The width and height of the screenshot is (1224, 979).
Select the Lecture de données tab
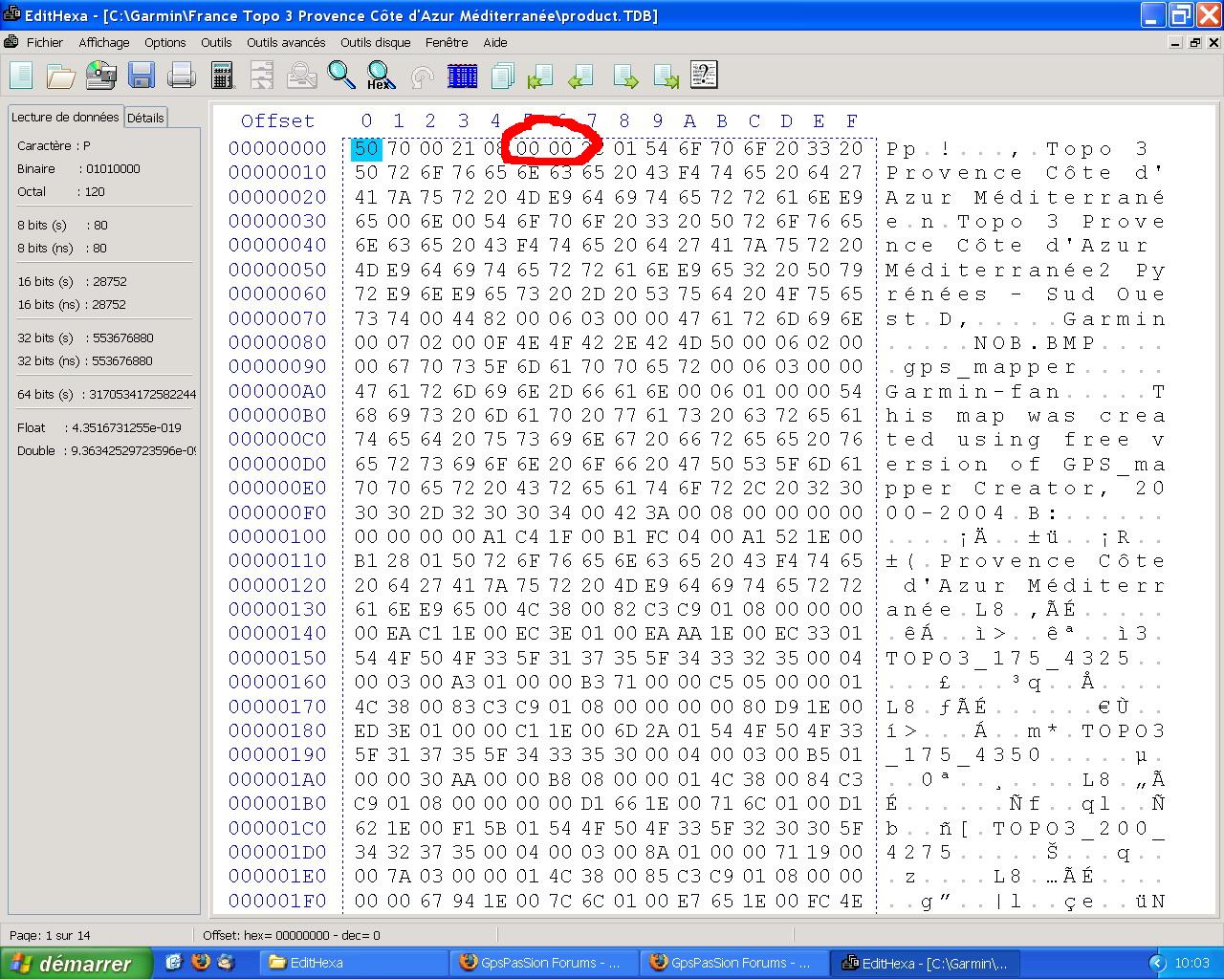point(65,117)
